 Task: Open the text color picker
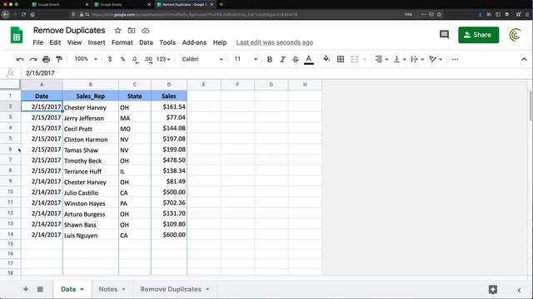pyautogui.click(x=309, y=59)
